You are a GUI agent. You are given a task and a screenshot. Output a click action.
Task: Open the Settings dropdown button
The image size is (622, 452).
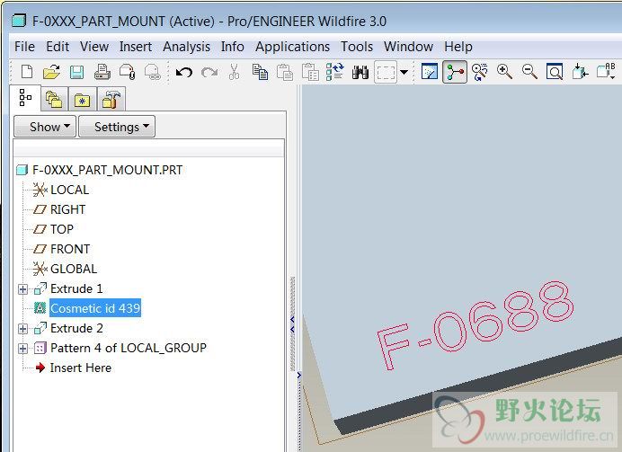117,127
